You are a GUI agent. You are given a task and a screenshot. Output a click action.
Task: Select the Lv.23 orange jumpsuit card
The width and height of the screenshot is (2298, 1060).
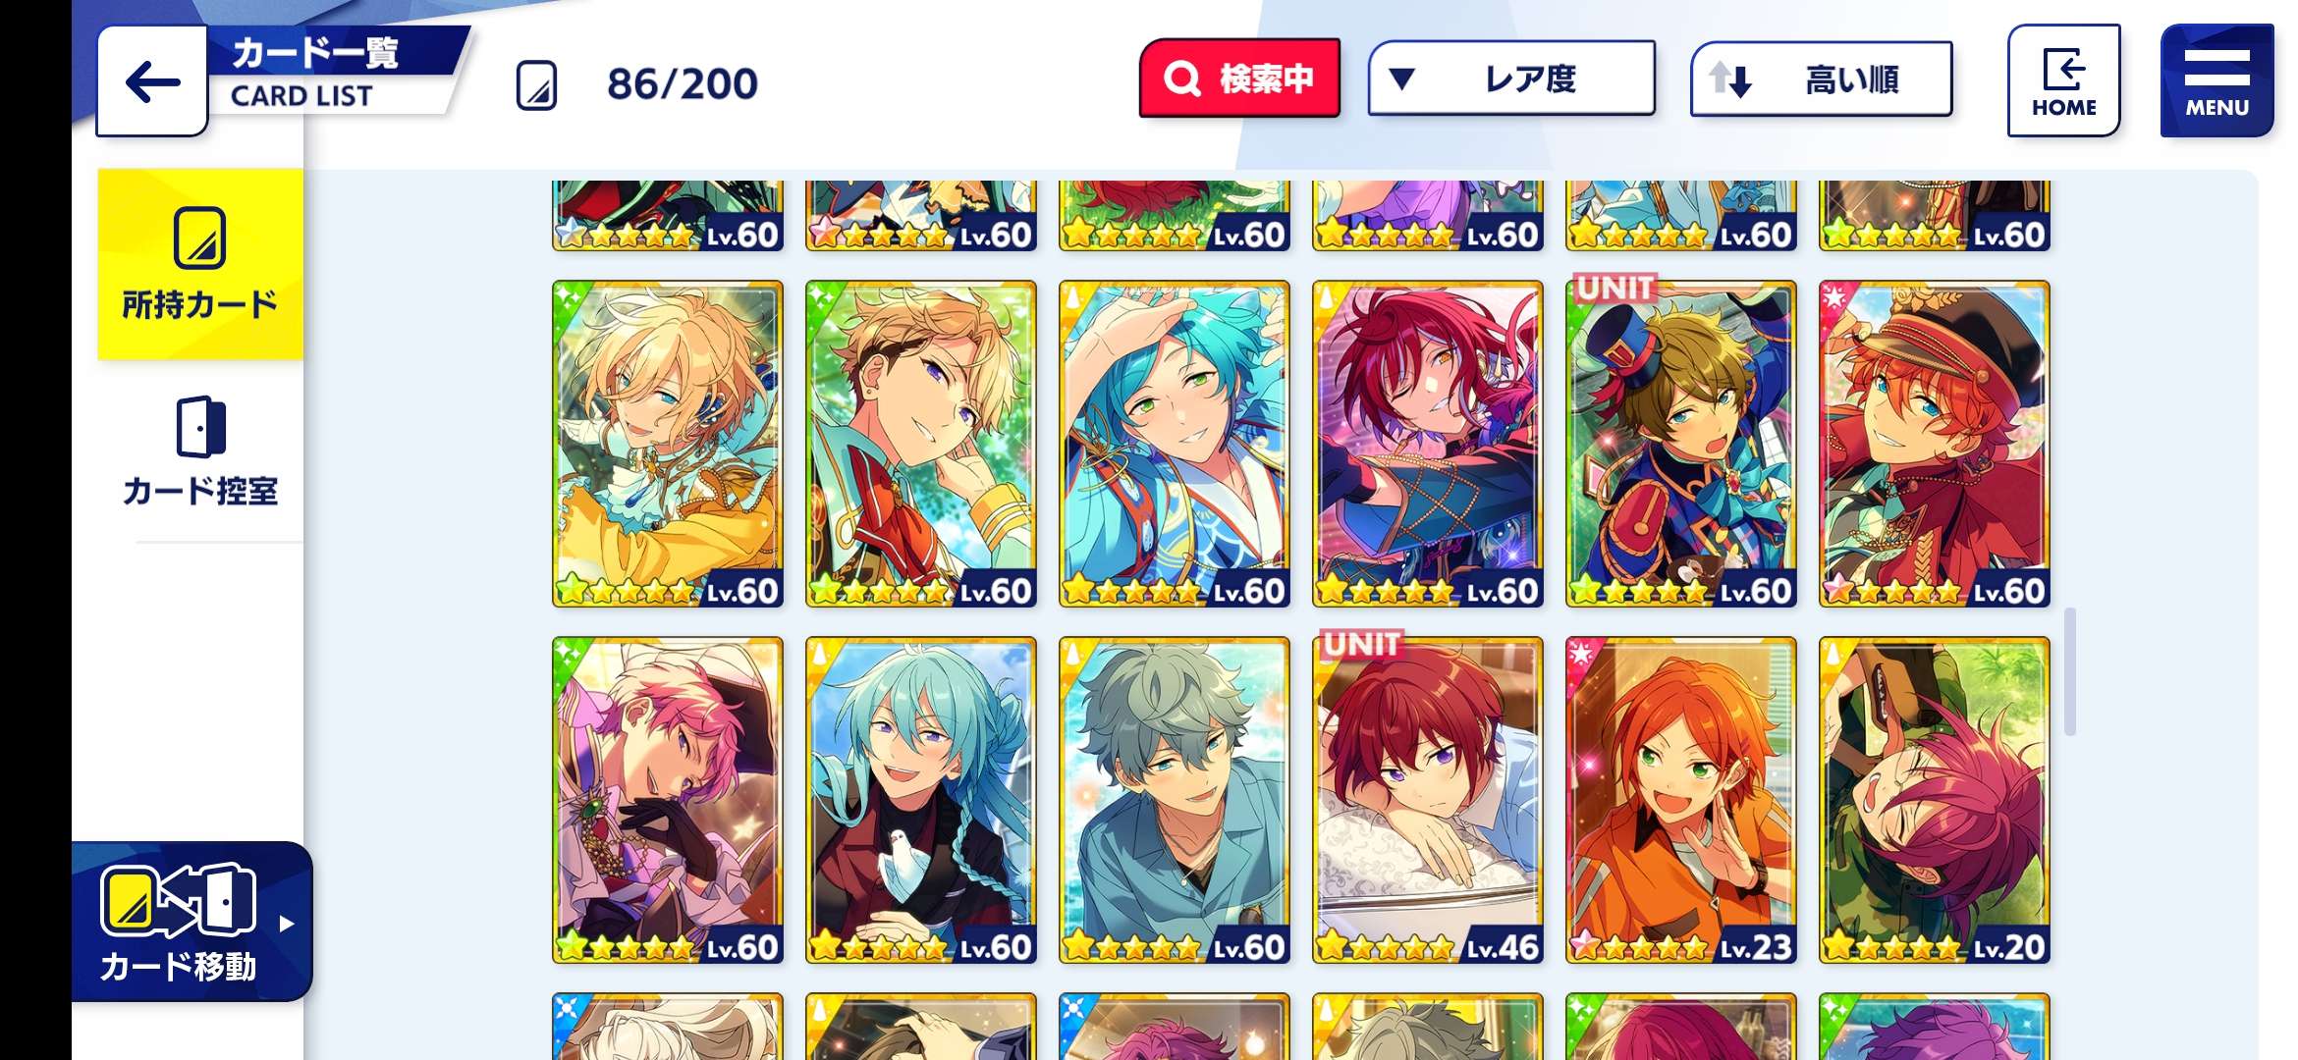(x=1681, y=800)
